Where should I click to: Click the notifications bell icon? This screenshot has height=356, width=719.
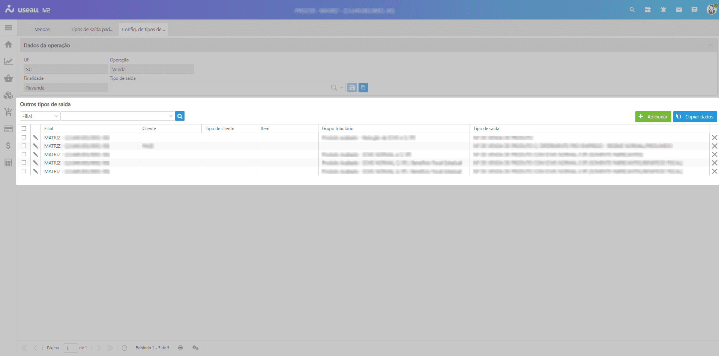click(x=663, y=10)
